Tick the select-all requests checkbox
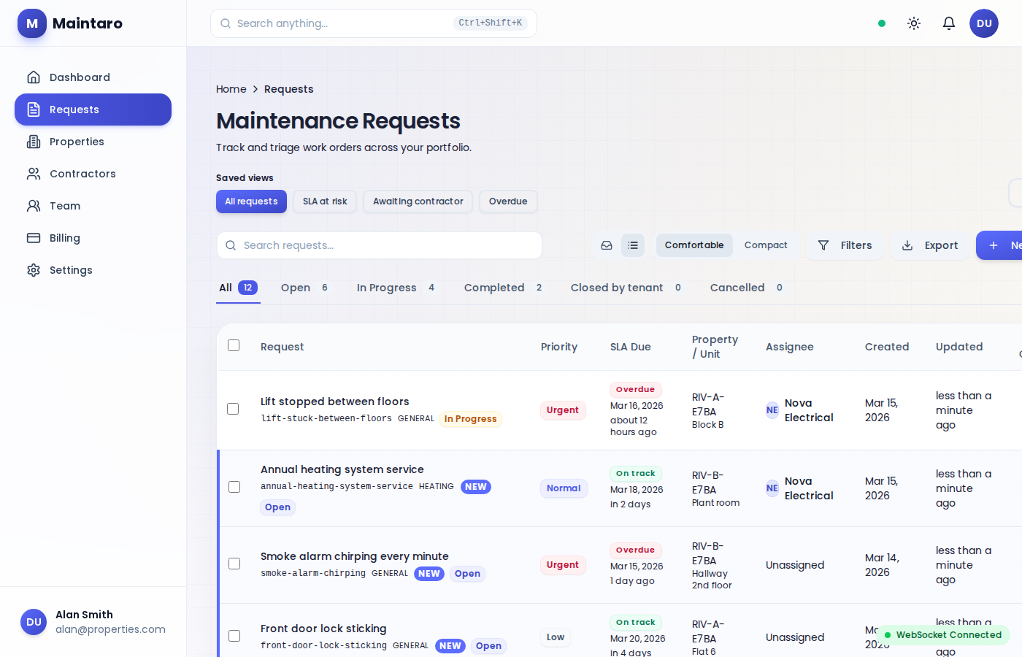Image resolution: width=1022 pixels, height=657 pixels. (x=234, y=345)
